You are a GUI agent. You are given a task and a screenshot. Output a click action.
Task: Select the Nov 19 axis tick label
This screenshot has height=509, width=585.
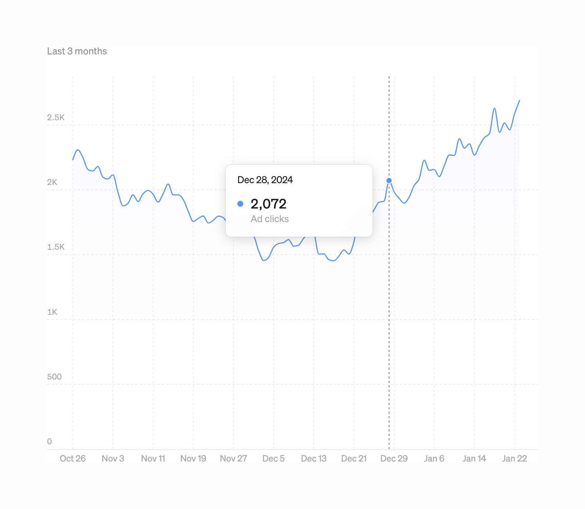(x=193, y=459)
